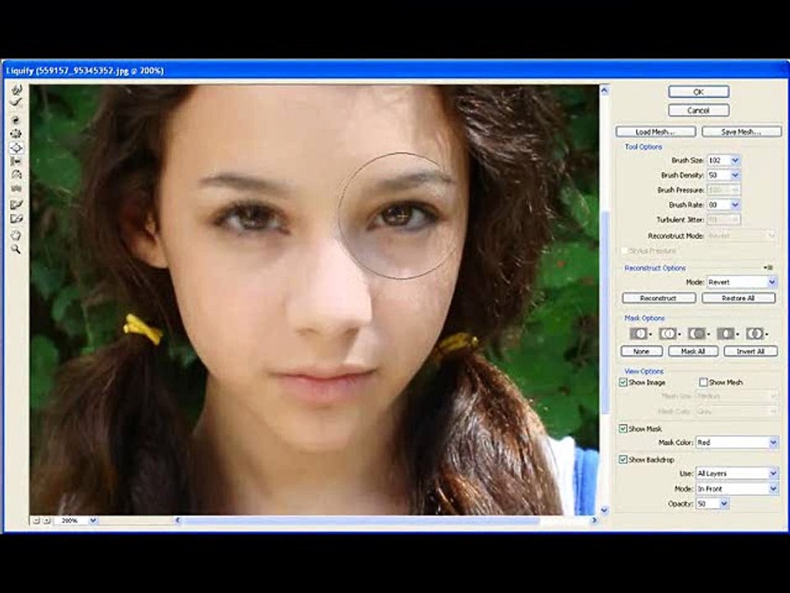Click the horizontal scrollbar right arrow

[x=594, y=521]
